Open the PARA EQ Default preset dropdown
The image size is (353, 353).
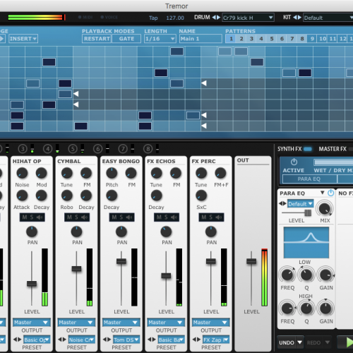pyautogui.click(x=301, y=204)
